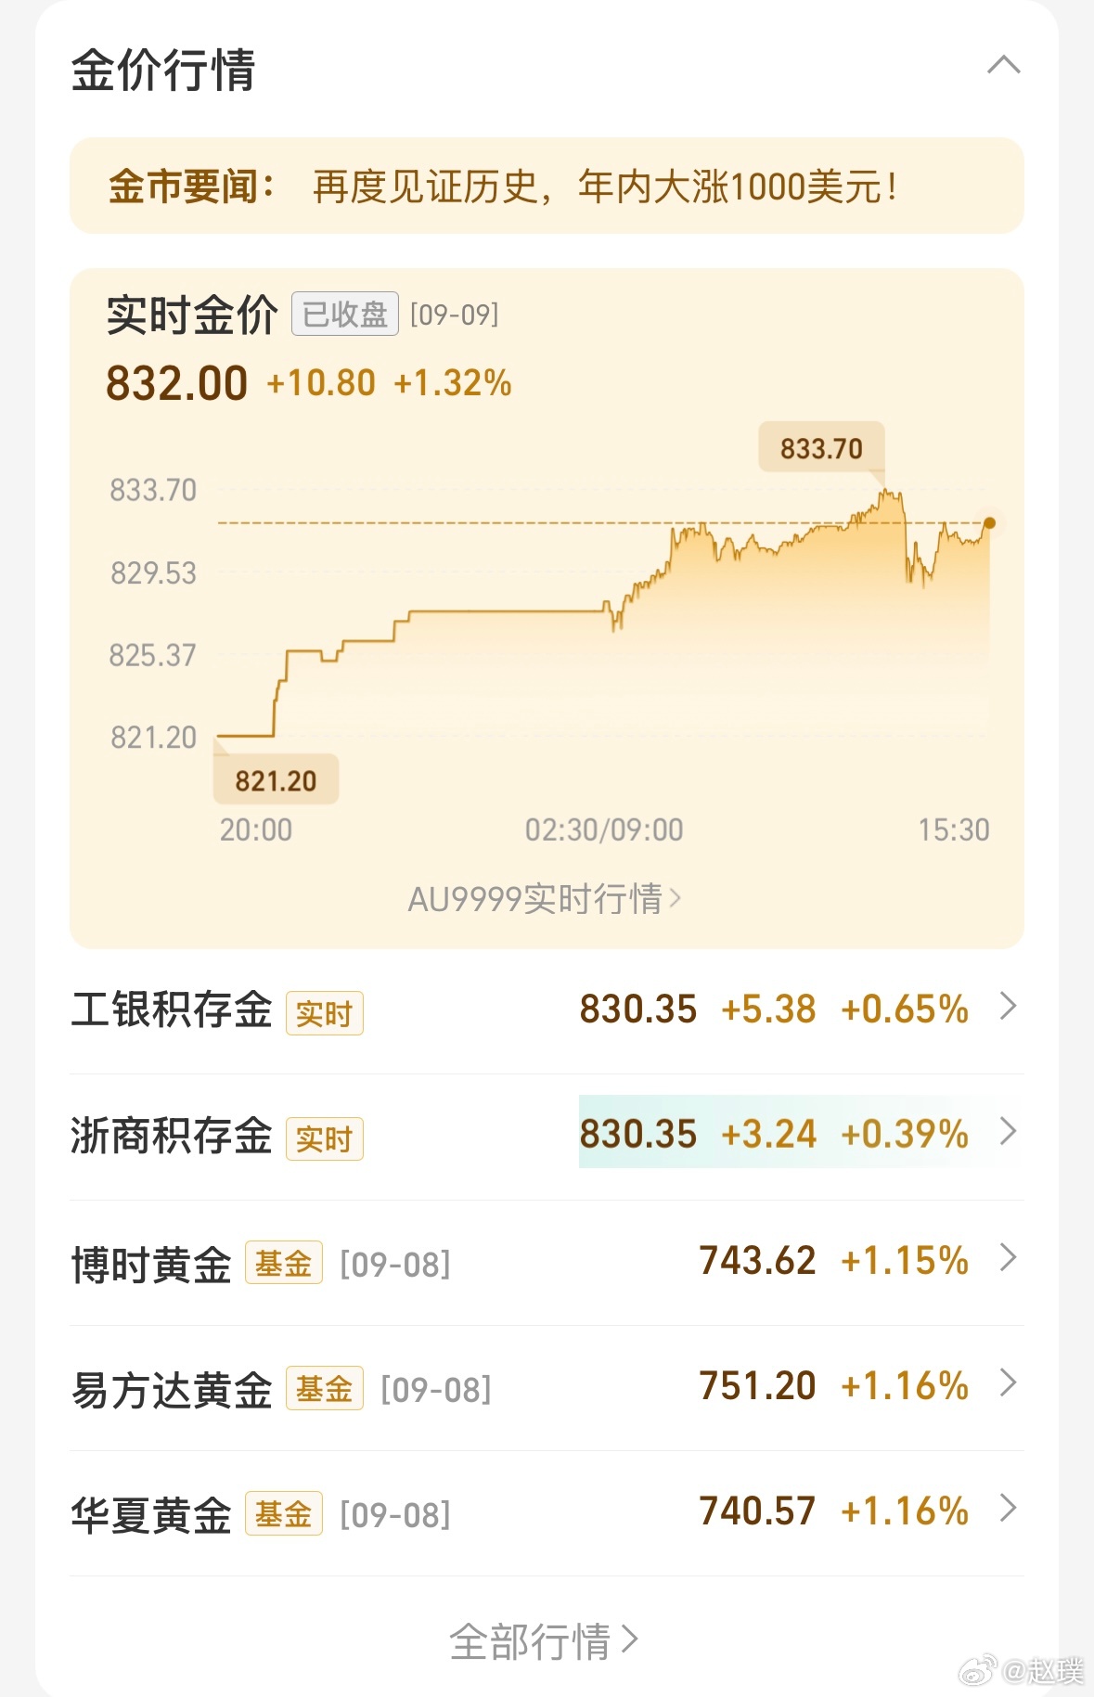Click the 基金 tag beside 易方达黄金
Screen dimensions: 1094x1697
click(x=324, y=1388)
